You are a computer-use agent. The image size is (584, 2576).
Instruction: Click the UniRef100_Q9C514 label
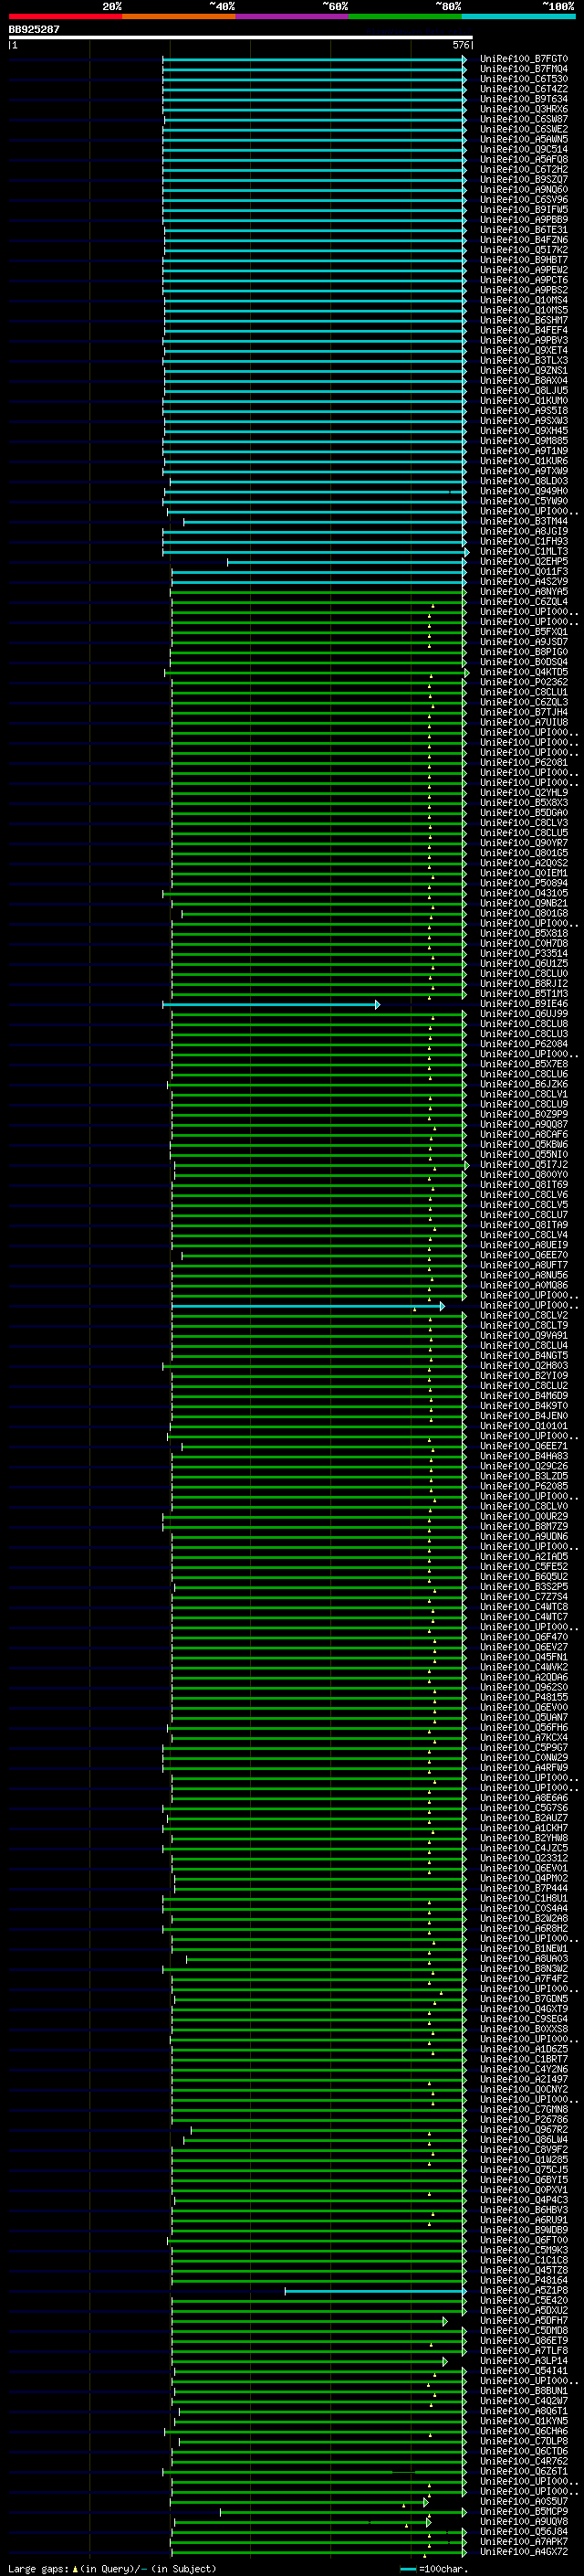pos(524,150)
